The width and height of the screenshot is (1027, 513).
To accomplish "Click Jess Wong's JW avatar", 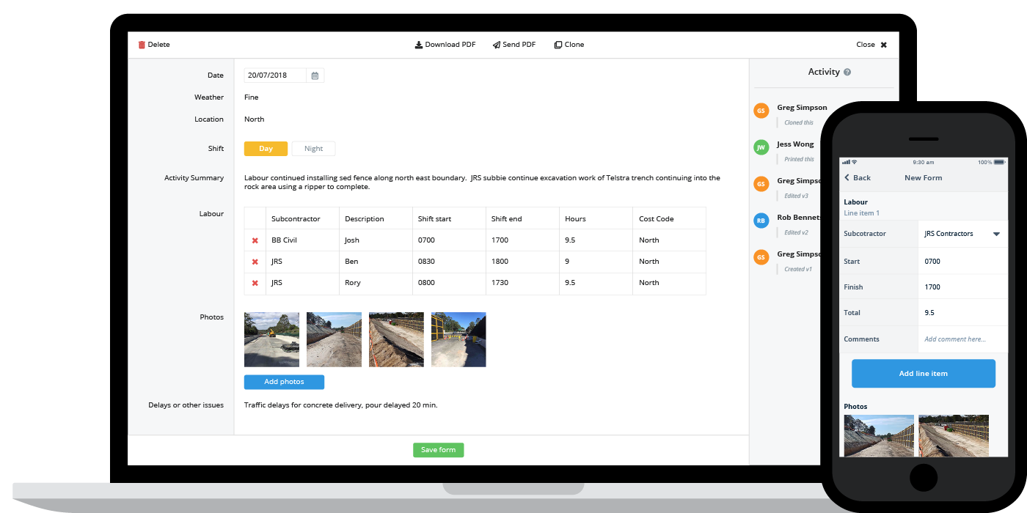I will (761, 147).
